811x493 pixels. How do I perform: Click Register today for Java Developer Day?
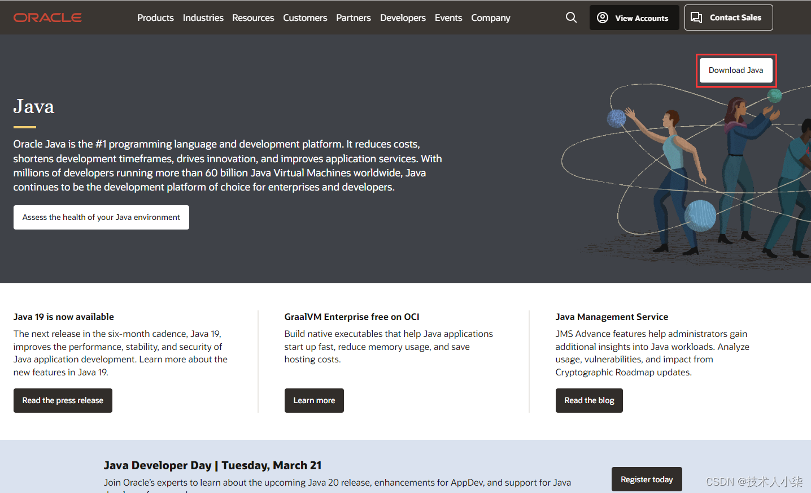click(x=647, y=479)
